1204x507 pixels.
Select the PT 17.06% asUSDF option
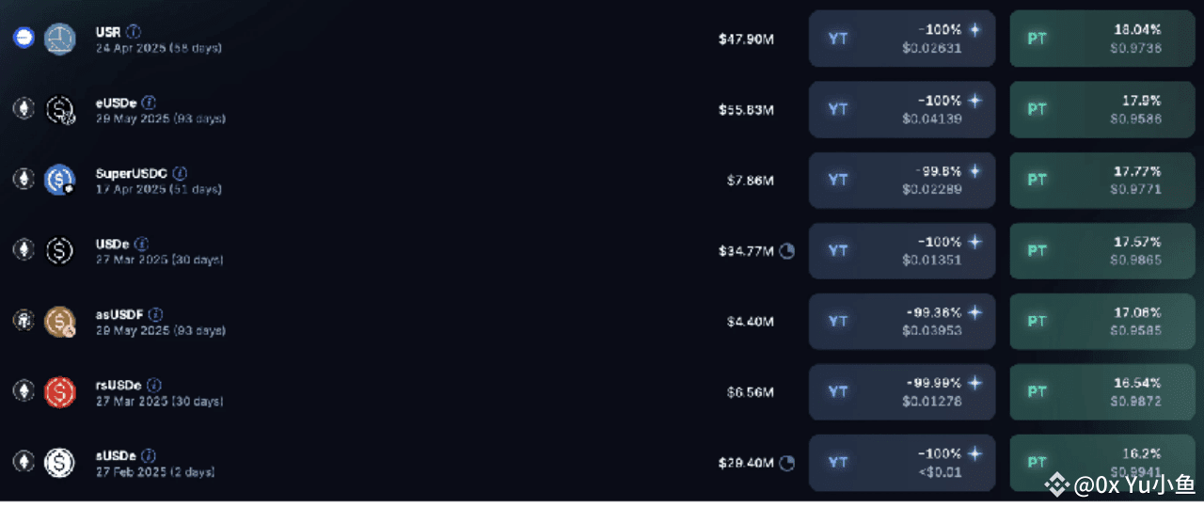[1102, 321]
